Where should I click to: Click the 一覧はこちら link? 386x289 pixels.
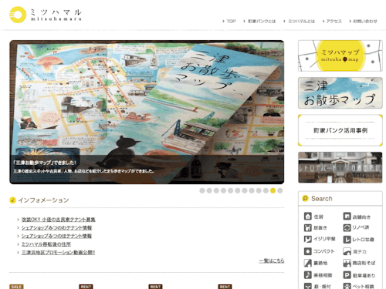click(272, 260)
